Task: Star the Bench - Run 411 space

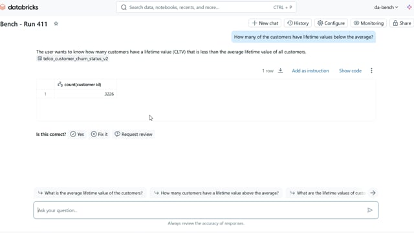Action: [x=56, y=23]
